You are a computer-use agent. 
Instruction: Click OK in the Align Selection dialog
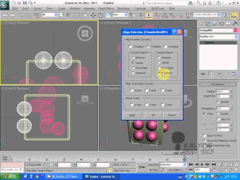(153, 115)
